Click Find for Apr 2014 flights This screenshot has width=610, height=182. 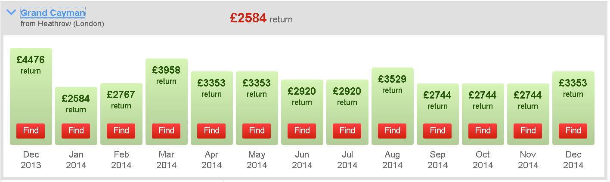[212, 131]
